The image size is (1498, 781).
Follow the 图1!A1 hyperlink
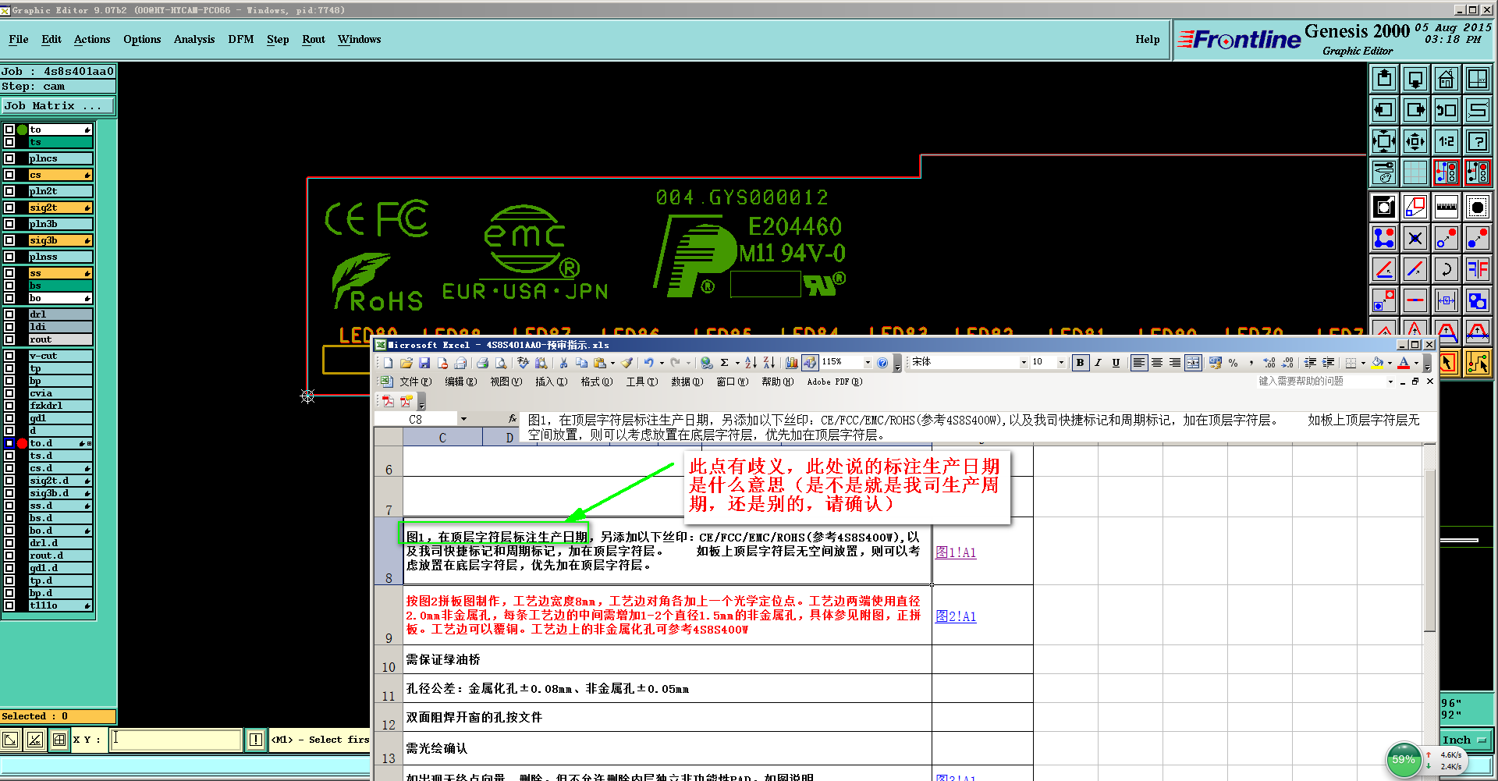point(956,552)
